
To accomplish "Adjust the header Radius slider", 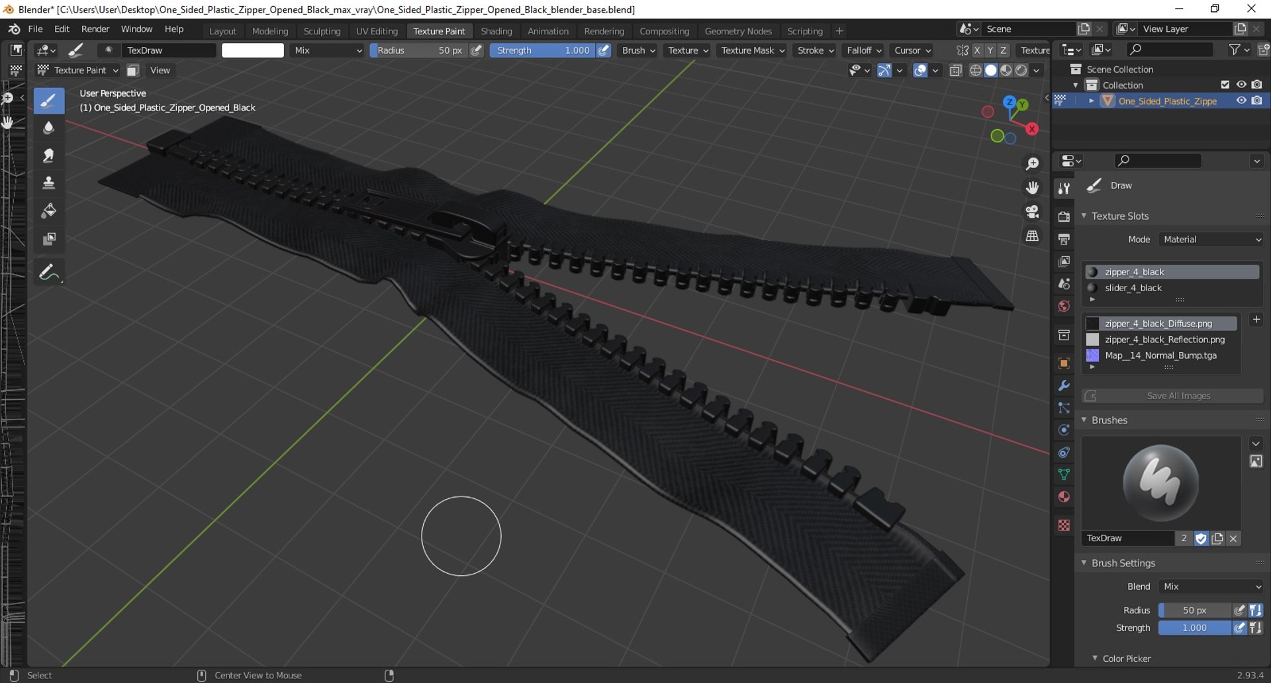I will 419,50.
